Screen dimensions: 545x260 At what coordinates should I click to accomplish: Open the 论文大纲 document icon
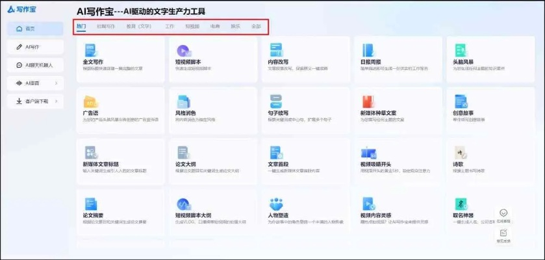(184, 153)
